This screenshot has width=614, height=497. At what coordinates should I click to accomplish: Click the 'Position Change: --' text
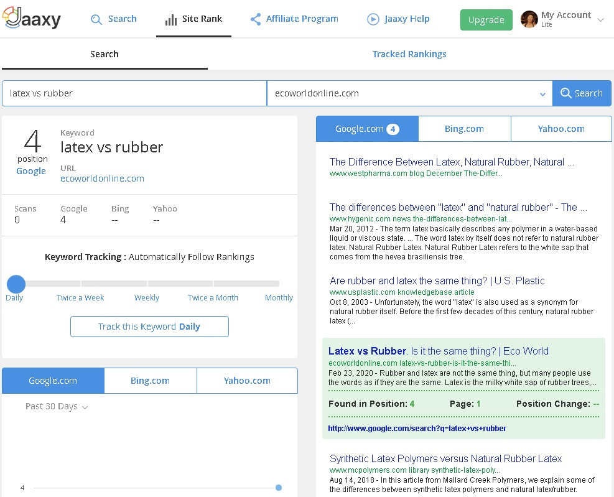[x=557, y=404]
